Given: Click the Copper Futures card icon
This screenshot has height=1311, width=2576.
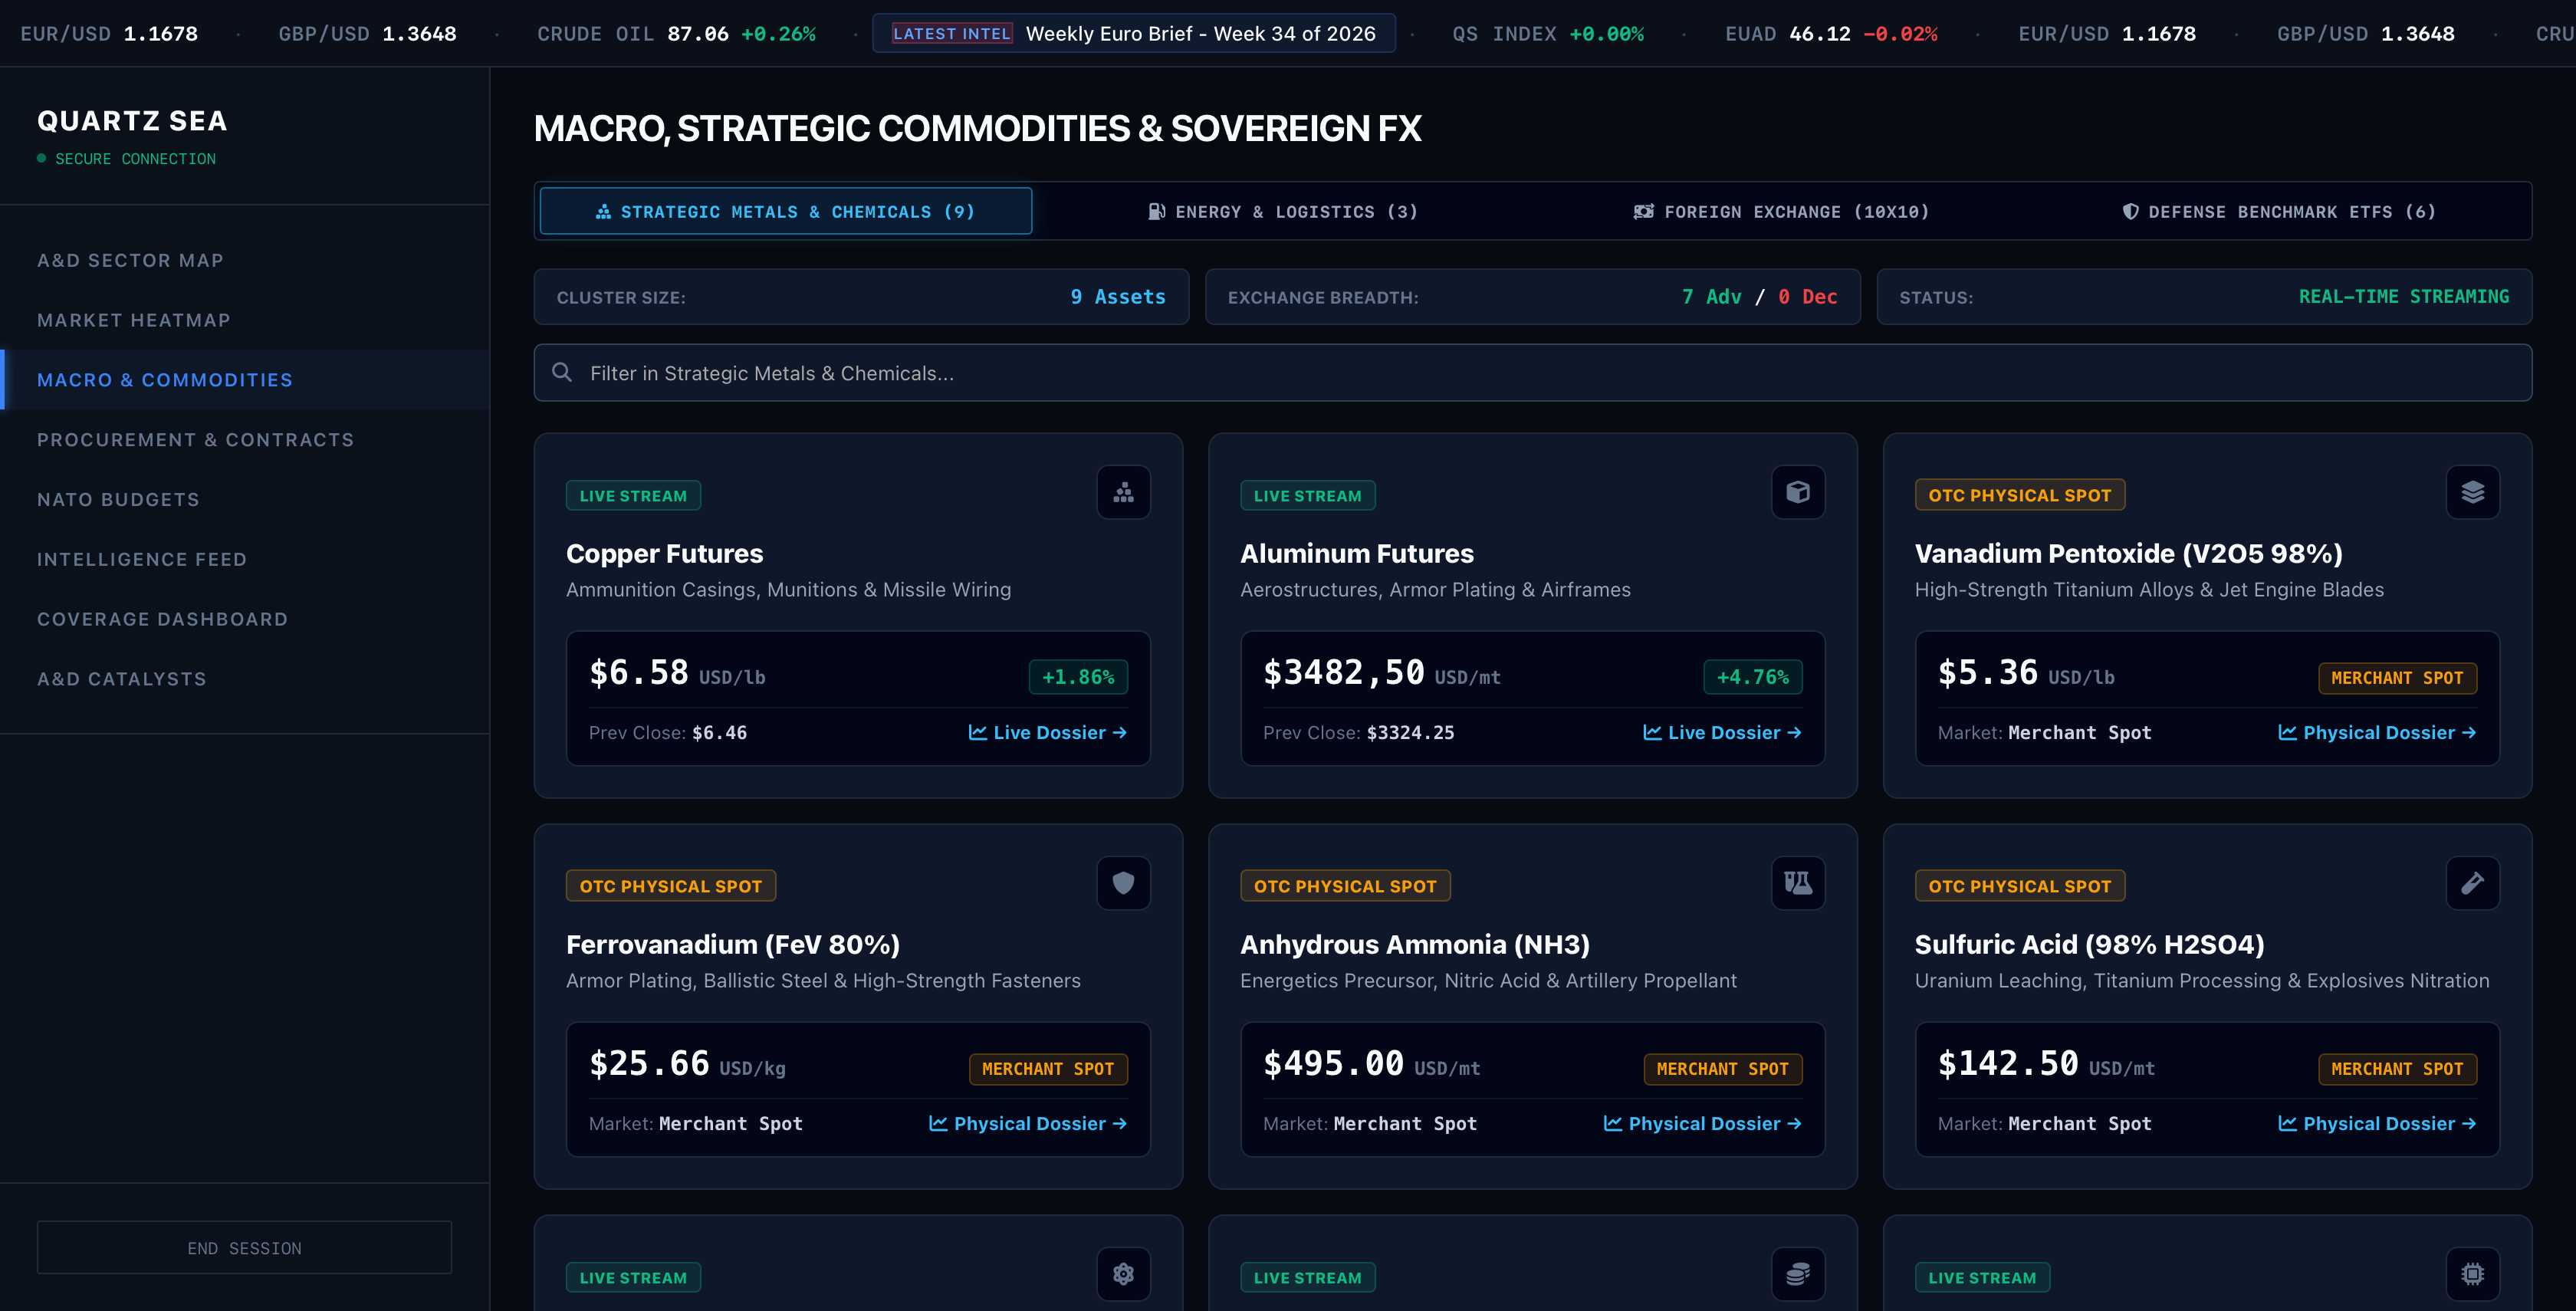Looking at the screenshot, I should (1123, 492).
